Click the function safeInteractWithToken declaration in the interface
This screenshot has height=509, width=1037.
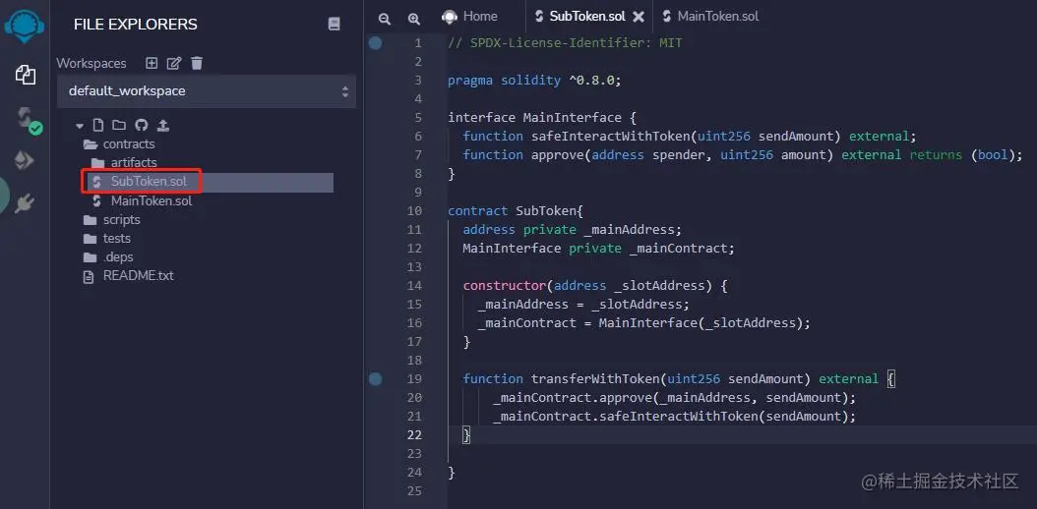pos(690,137)
